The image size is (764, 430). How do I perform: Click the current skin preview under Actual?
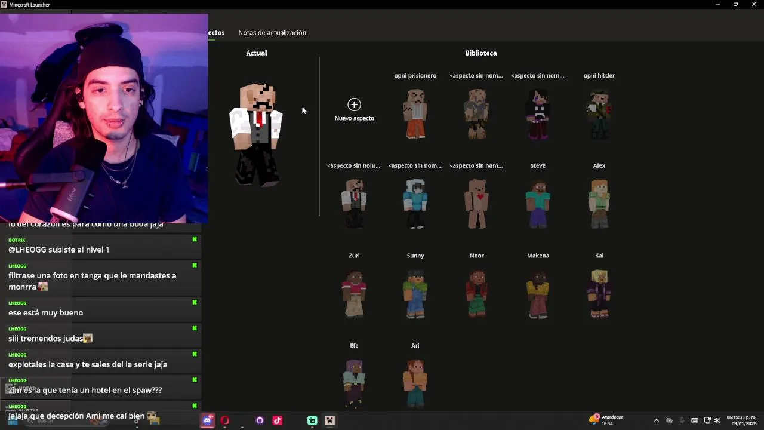coord(257,135)
